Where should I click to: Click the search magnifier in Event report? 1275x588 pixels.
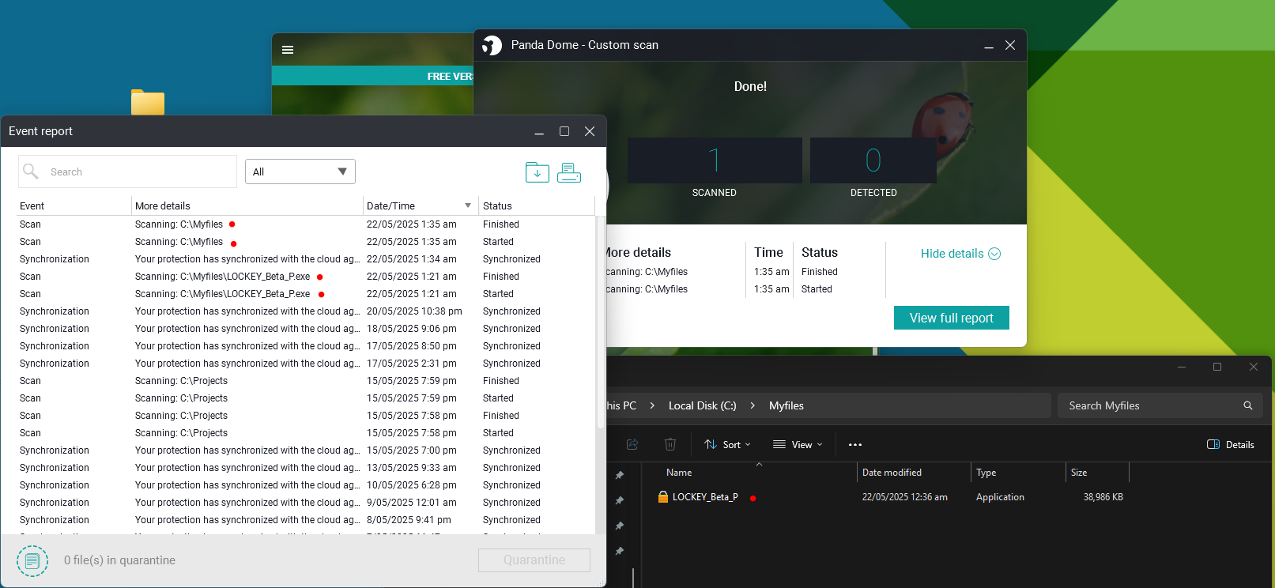coord(31,171)
